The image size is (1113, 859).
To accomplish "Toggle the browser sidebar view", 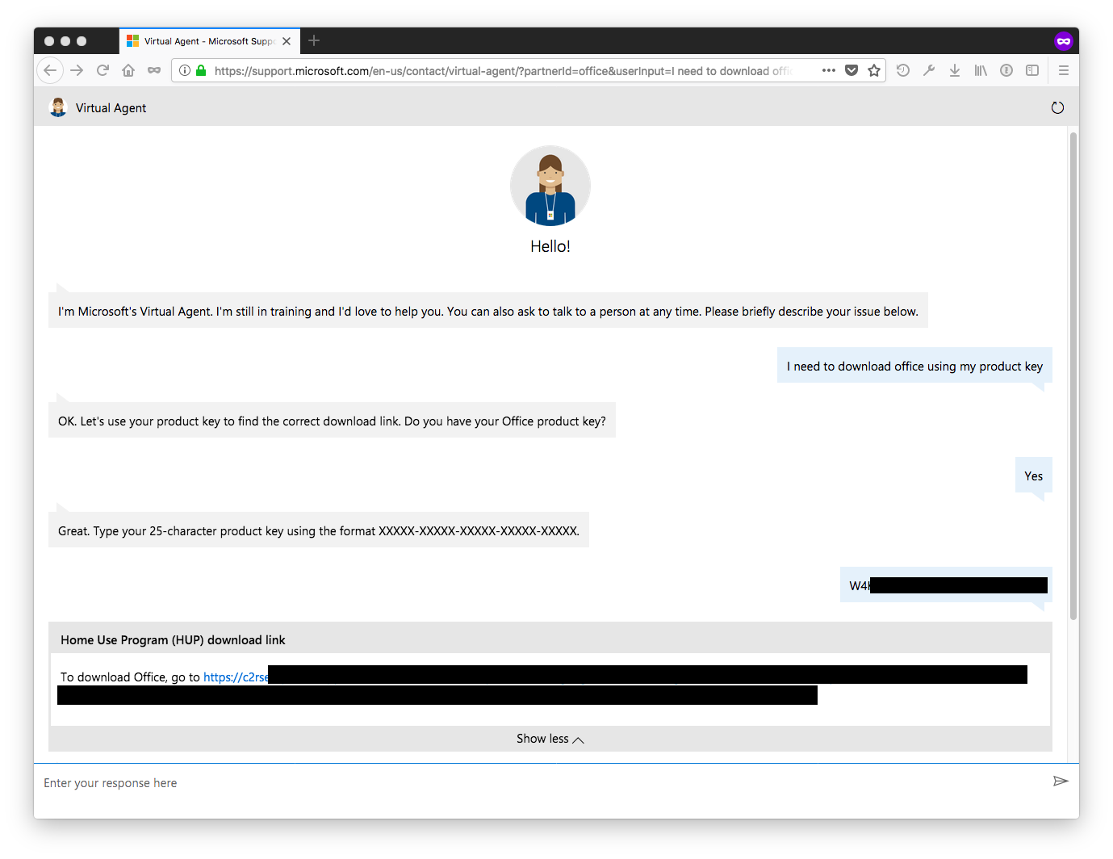I will 1032,71.
